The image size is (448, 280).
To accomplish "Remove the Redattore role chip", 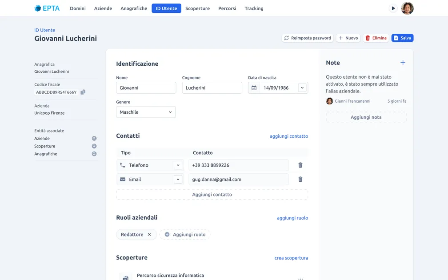I will tap(149, 235).
